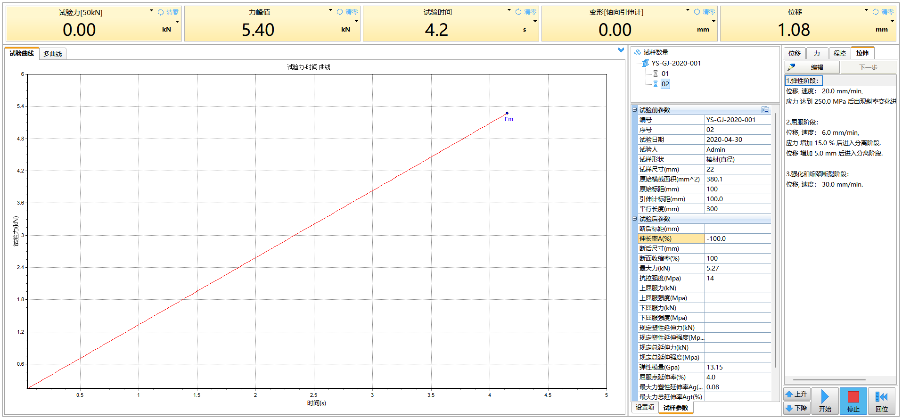902x419 pixels.
Task: Expand the chevron above the chart panel
Action: pos(621,50)
